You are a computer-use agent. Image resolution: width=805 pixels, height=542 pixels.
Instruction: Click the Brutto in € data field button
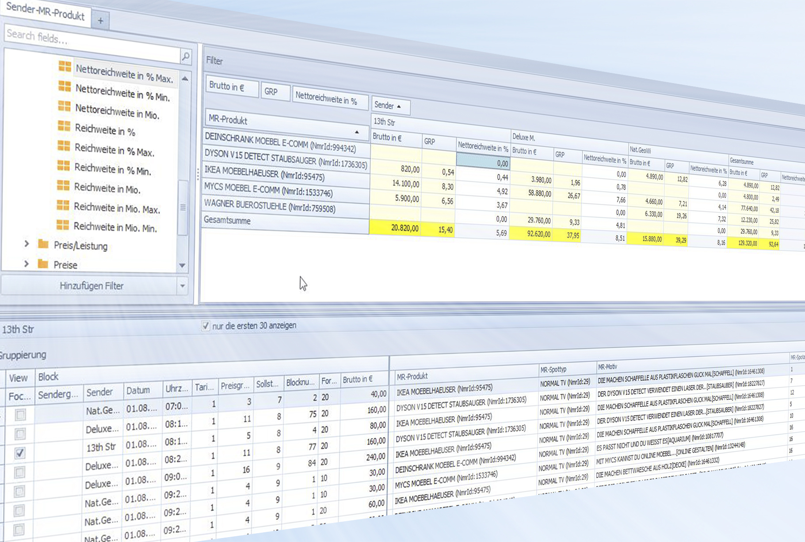coord(232,87)
